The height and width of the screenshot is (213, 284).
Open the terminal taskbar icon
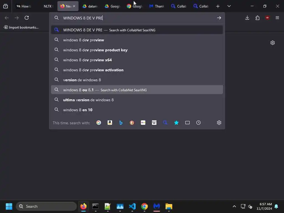(x=95, y=206)
